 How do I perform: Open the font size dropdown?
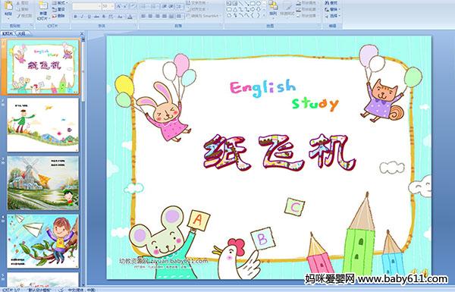click(x=108, y=6)
